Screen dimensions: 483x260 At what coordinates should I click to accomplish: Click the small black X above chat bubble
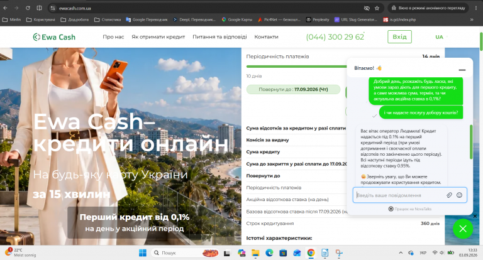pyautogui.click(x=475, y=216)
